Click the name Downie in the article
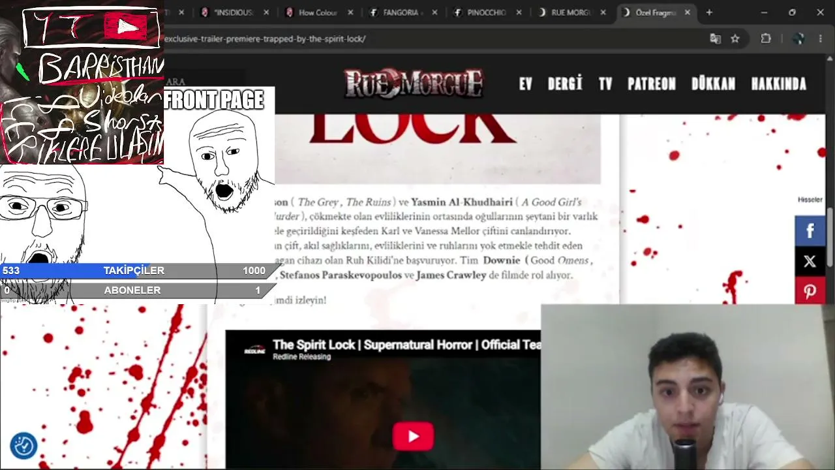Screen dimensions: 835x470 tap(502, 260)
